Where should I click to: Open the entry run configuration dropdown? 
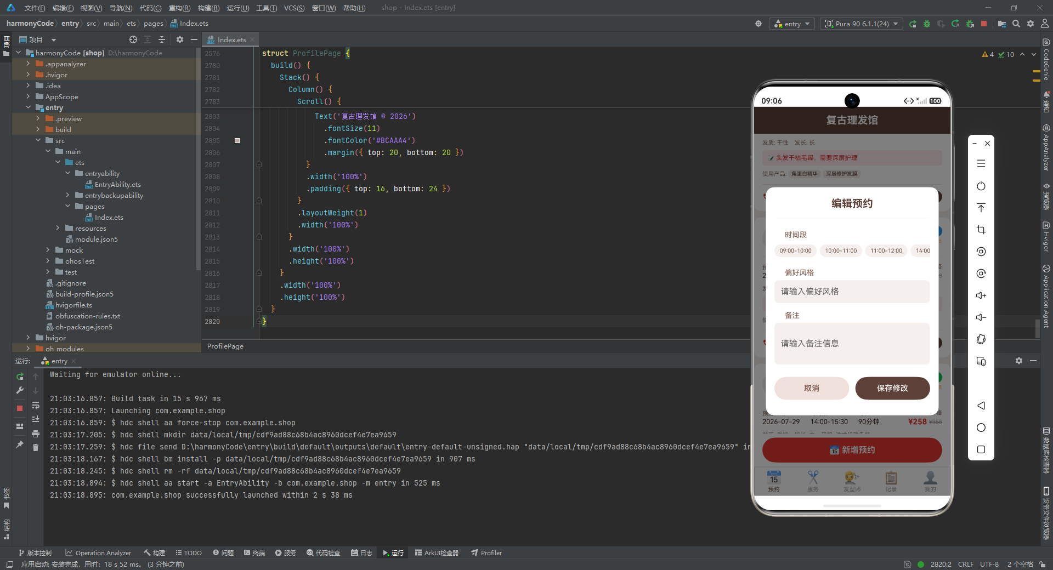792,24
